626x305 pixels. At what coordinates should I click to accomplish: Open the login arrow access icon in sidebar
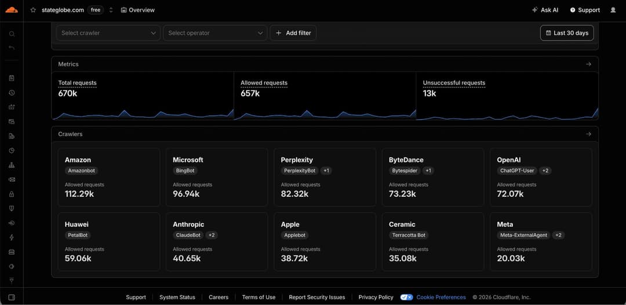pos(12,223)
